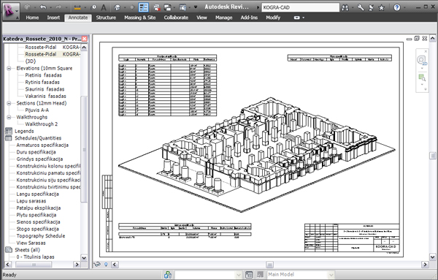This screenshot has height=280, width=438.
Task: Click the zoom region navigation bar icon
Action: pos(422,78)
